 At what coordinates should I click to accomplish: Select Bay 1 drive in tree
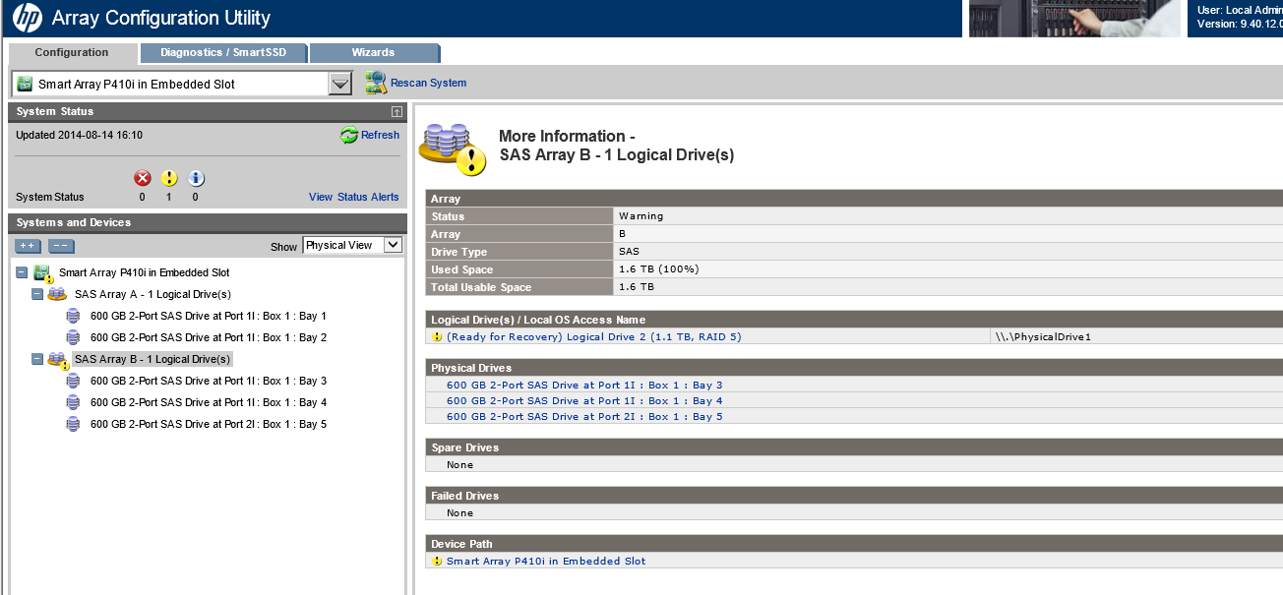(209, 316)
